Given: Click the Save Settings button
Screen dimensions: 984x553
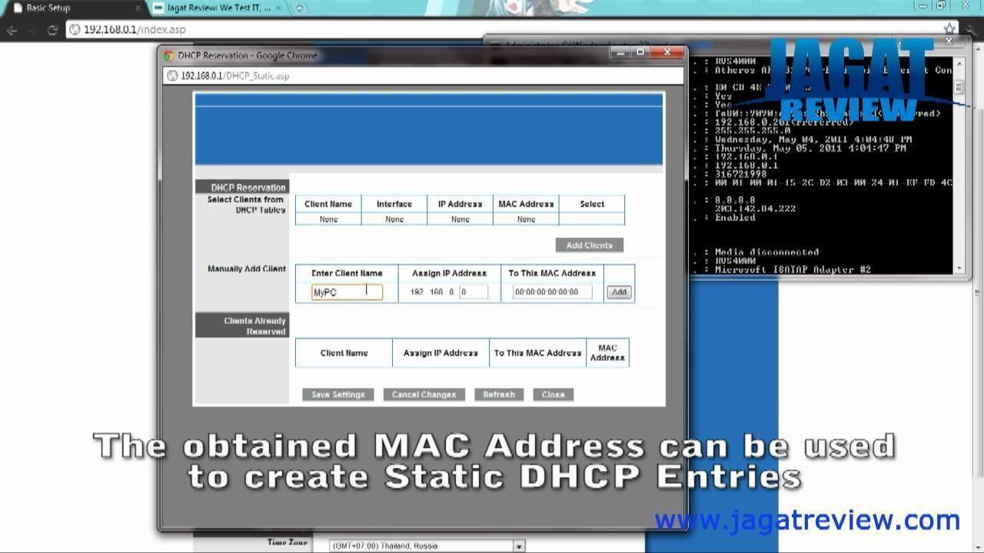Looking at the screenshot, I should [x=338, y=394].
